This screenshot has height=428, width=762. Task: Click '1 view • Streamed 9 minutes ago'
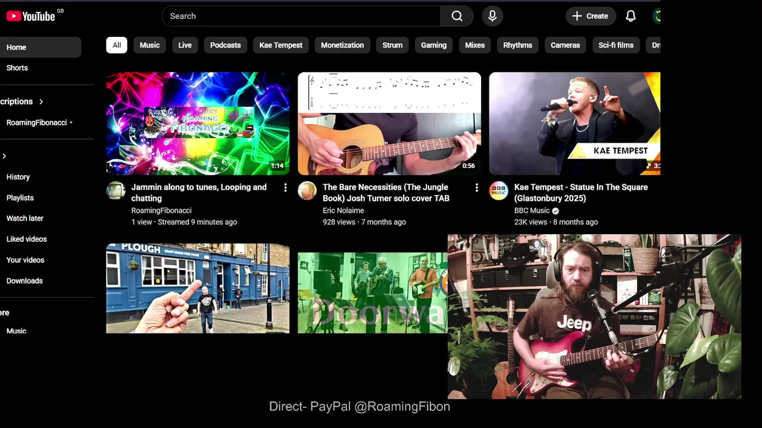click(x=184, y=222)
